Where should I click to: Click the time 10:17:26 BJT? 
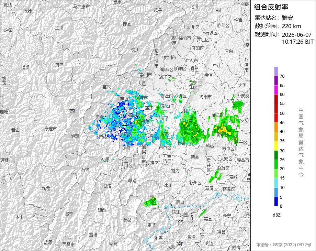298,42
